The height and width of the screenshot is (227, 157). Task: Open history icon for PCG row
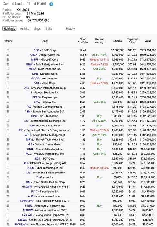coord(8,50)
